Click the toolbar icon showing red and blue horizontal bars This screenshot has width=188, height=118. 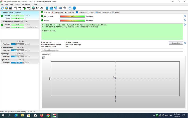click(11, 8)
